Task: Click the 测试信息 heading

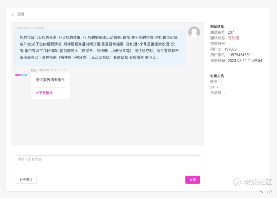Action: tap(217, 27)
